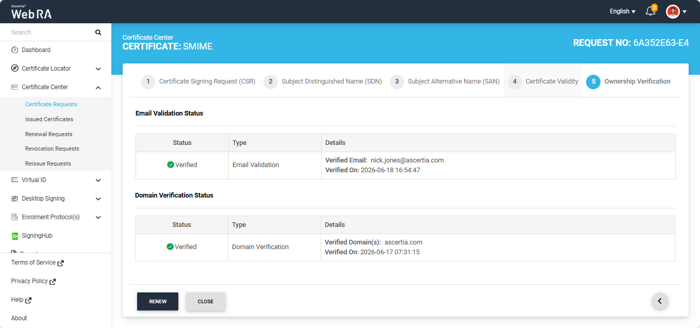This screenshot has width=700, height=328.
Task: Open the Terms of Service link
Action: pos(33,263)
